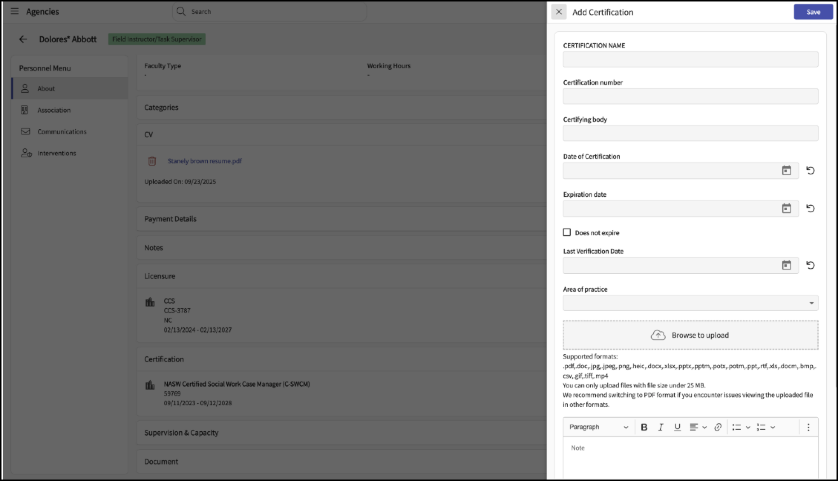The image size is (838, 481).
Task: Expand the Supervision & Capacity section
Action: [341, 432]
